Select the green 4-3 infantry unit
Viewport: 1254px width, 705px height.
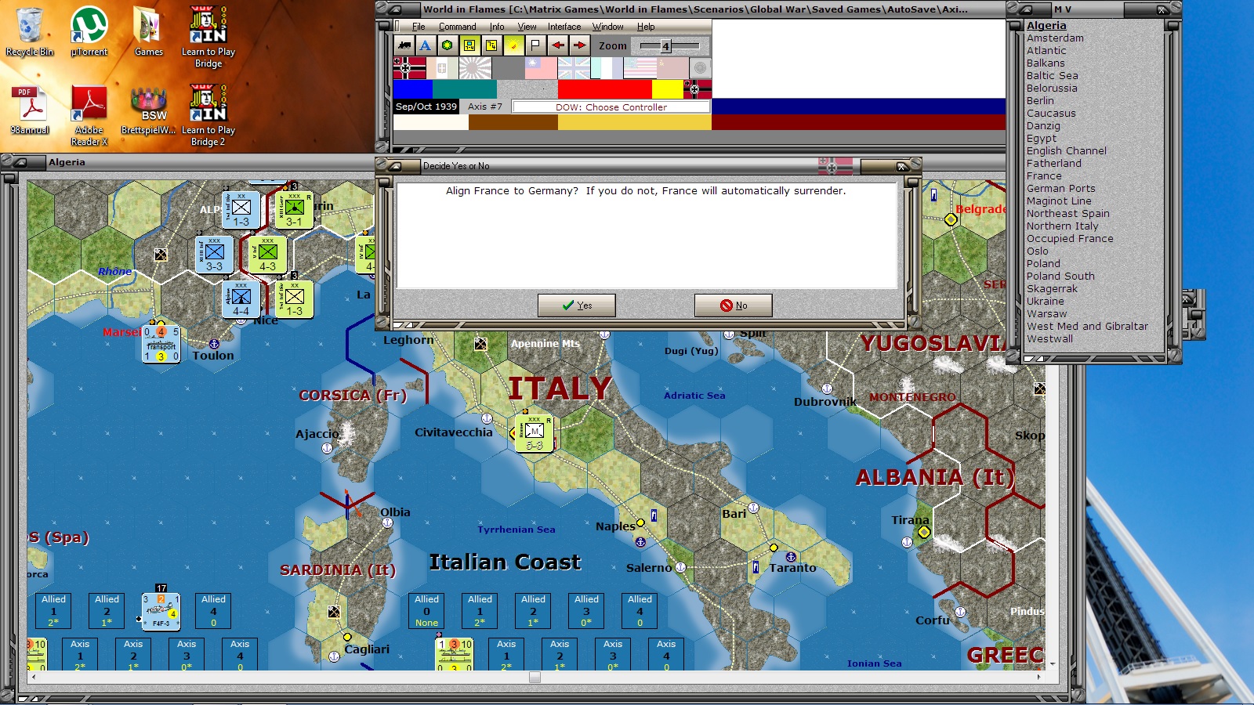pyautogui.click(x=267, y=255)
